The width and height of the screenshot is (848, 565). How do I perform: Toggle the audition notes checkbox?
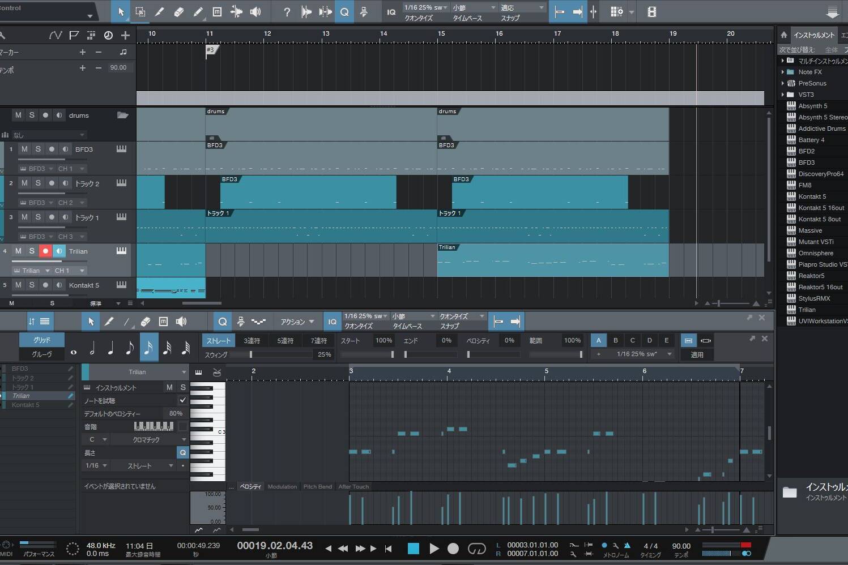point(182,400)
